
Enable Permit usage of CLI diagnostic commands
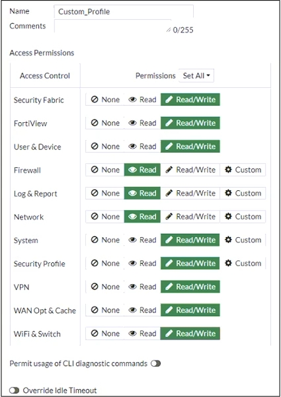[155, 363]
